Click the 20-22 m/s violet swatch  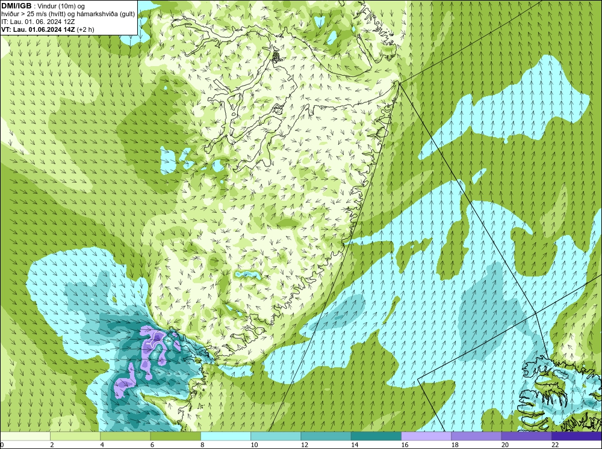click(526, 436)
